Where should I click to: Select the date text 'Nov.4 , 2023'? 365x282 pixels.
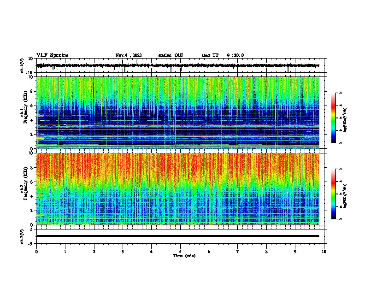(129, 55)
